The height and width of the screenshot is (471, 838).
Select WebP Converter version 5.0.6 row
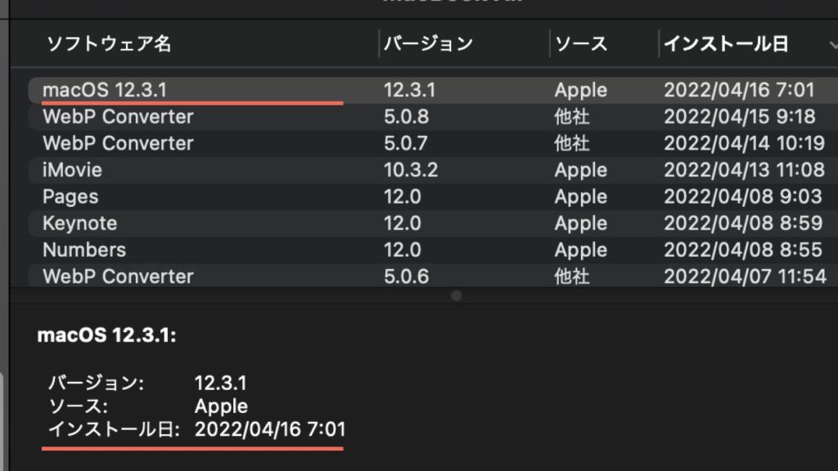(x=433, y=276)
